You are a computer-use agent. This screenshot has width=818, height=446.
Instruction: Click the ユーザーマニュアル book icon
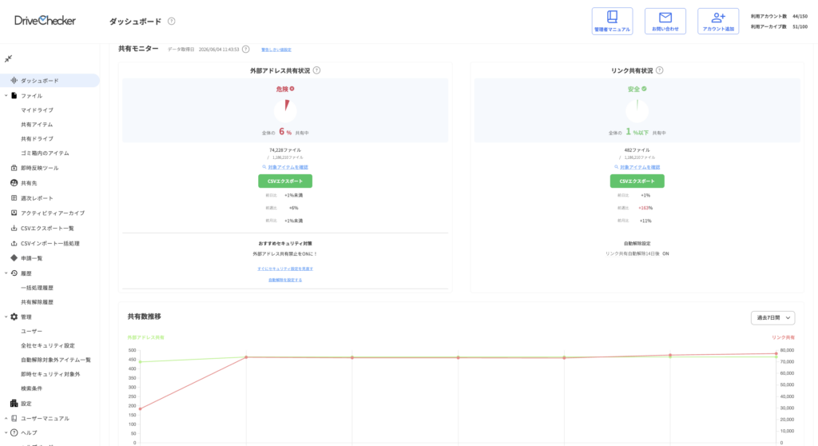(x=14, y=418)
